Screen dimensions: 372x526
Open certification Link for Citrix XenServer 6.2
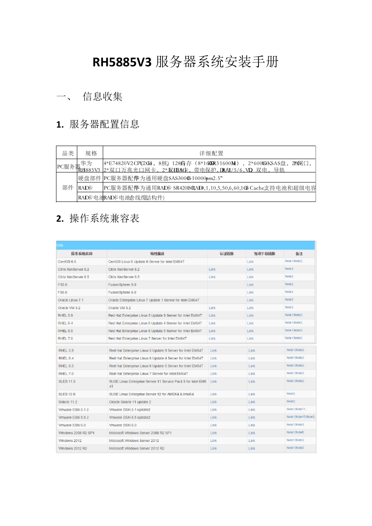[x=212, y=269]
